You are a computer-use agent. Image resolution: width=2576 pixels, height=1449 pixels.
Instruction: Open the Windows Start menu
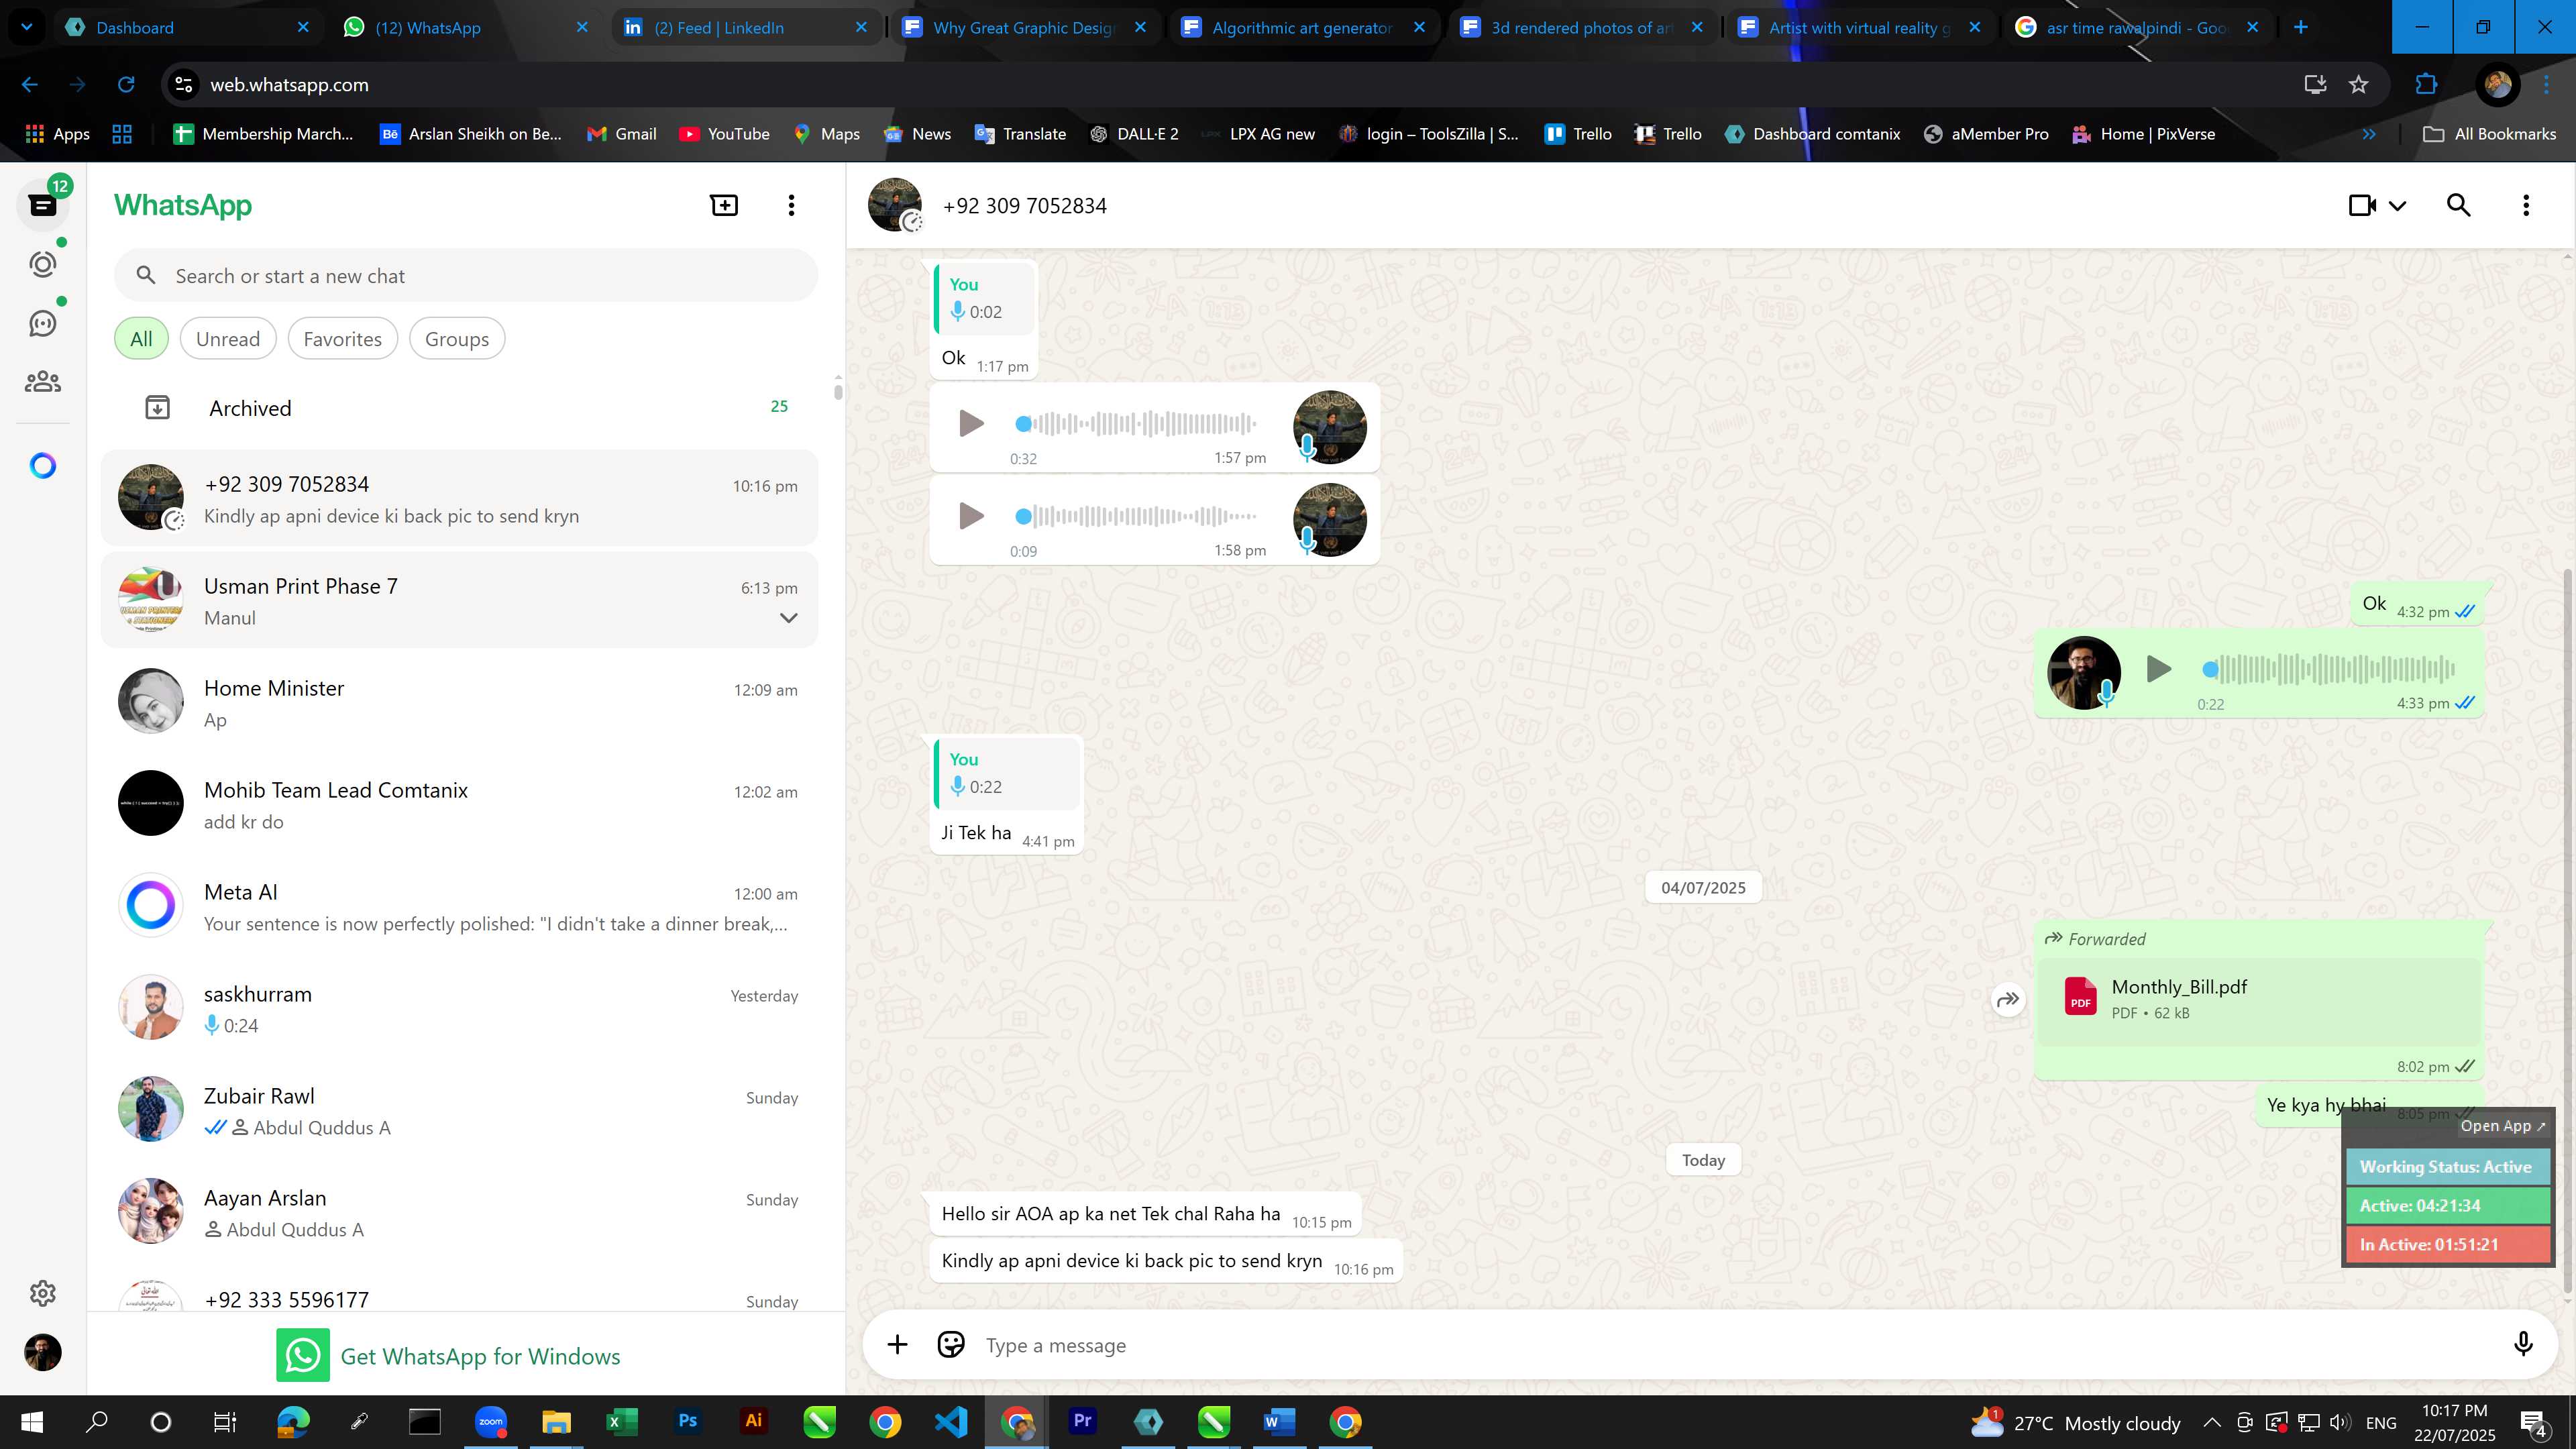pyautogui.click(x=32, y=1421)
